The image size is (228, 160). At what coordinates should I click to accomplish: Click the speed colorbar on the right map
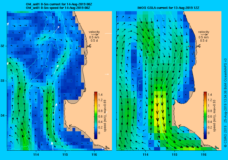[x=205, y=115]
